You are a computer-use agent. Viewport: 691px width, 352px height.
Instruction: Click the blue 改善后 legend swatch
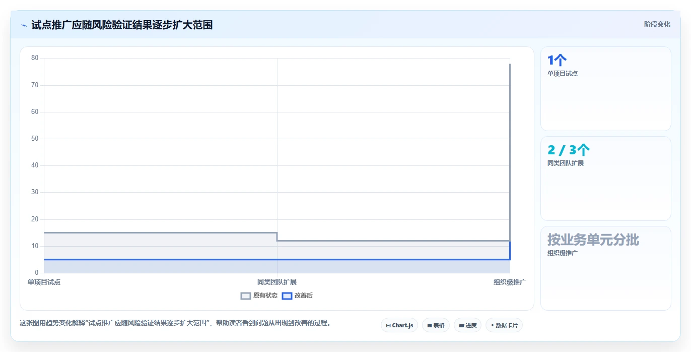pos(287,296)
